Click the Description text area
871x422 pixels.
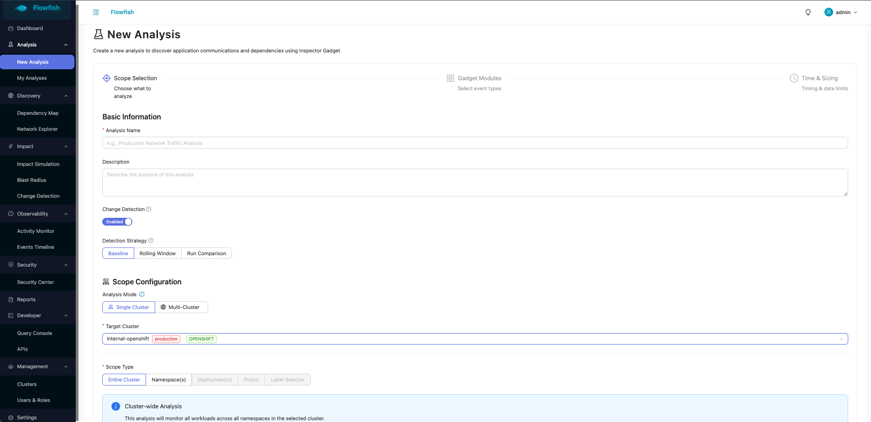[x=475, y=183]
